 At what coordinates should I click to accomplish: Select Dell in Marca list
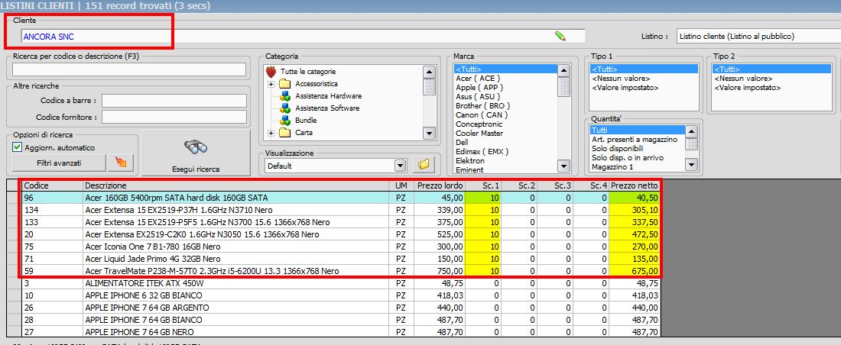tap(462, 143)
